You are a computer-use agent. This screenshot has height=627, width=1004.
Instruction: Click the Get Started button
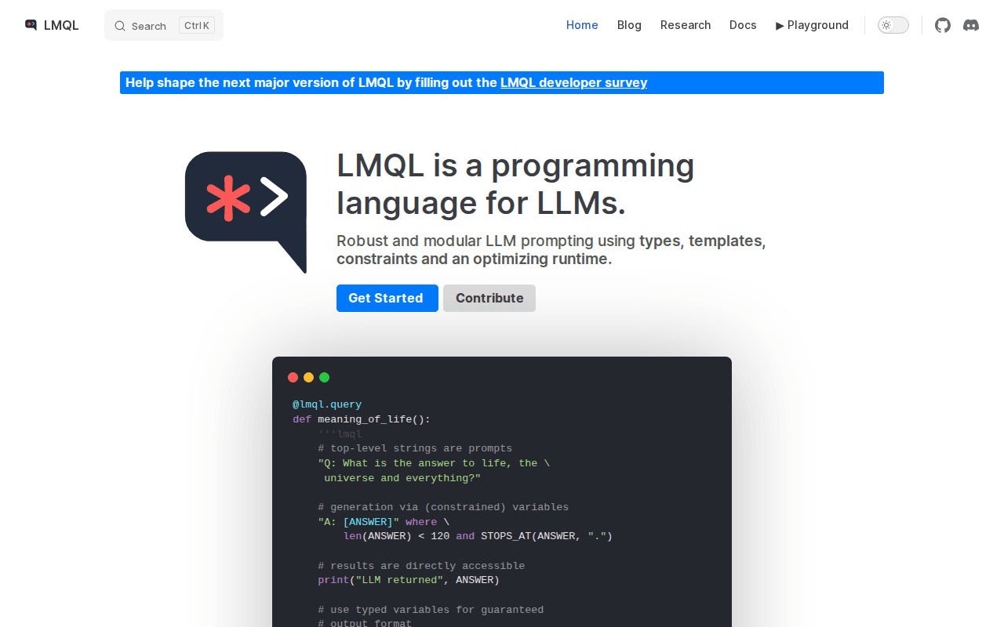[387, 298]
